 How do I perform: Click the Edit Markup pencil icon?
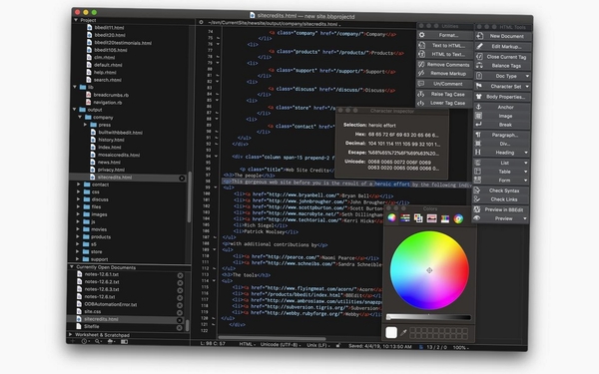pyautogui.click(x=480, y=46)
